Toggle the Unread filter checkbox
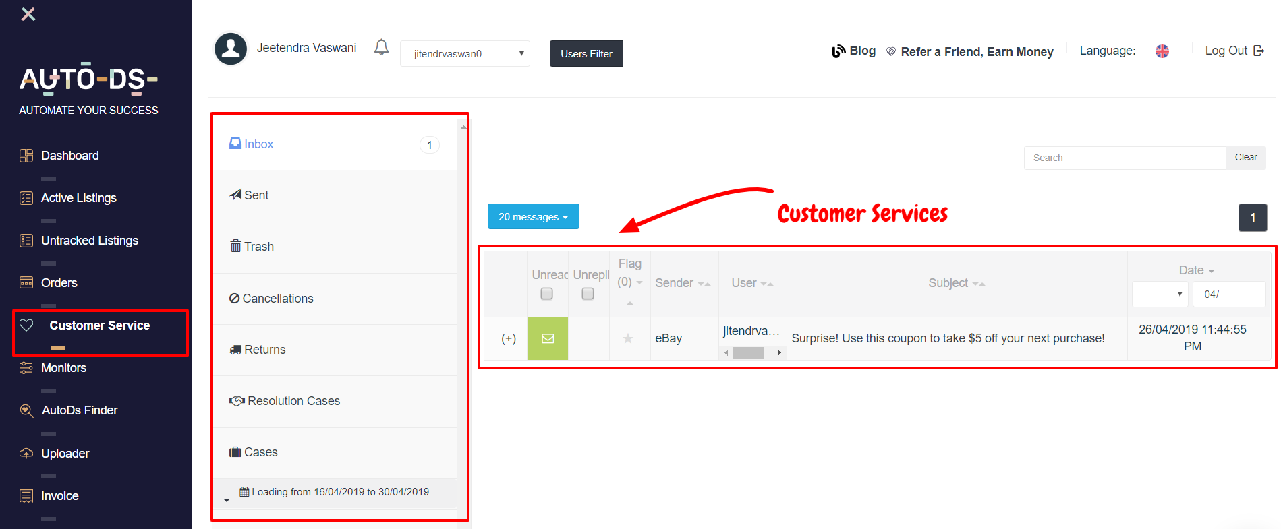The width and height of the screenshot is (1281, 529). [547, 294]
